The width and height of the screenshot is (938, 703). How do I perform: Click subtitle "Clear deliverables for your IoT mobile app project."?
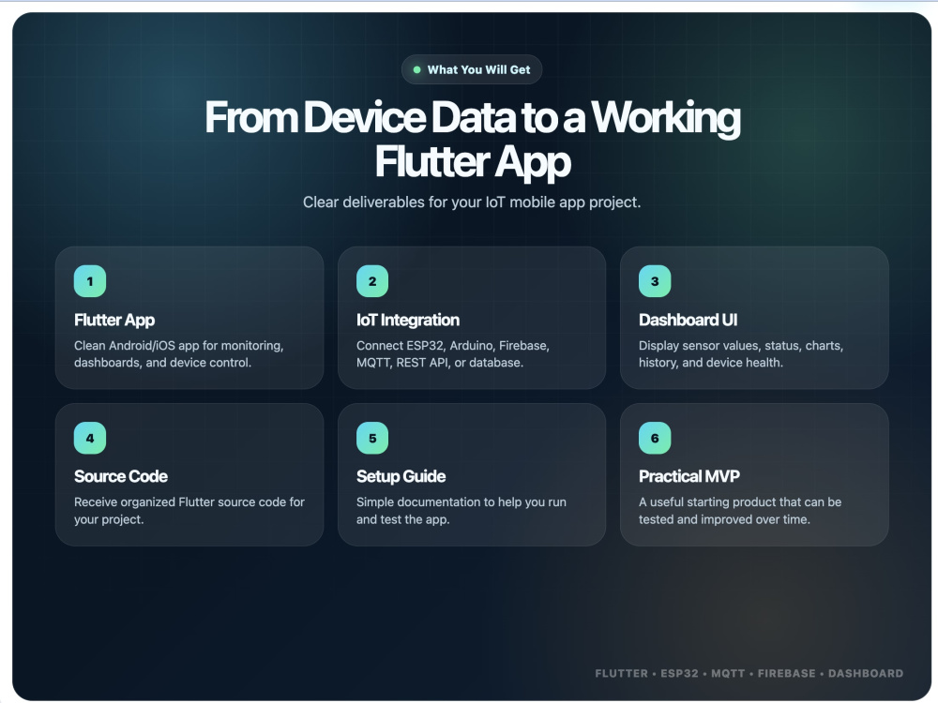pyautogui.click(x=472, y=202)
